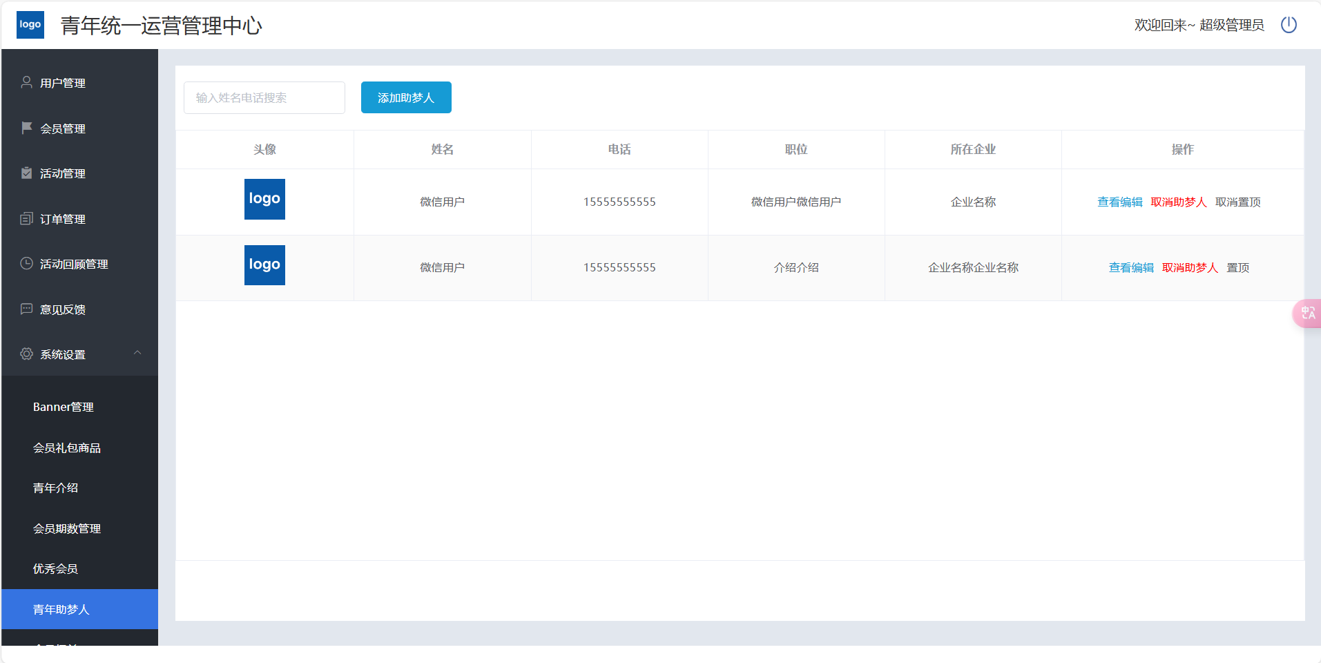The image size is (1321, 663).
Task: Click the 活动回顾管理 clock icon
Action: [26, 263]
